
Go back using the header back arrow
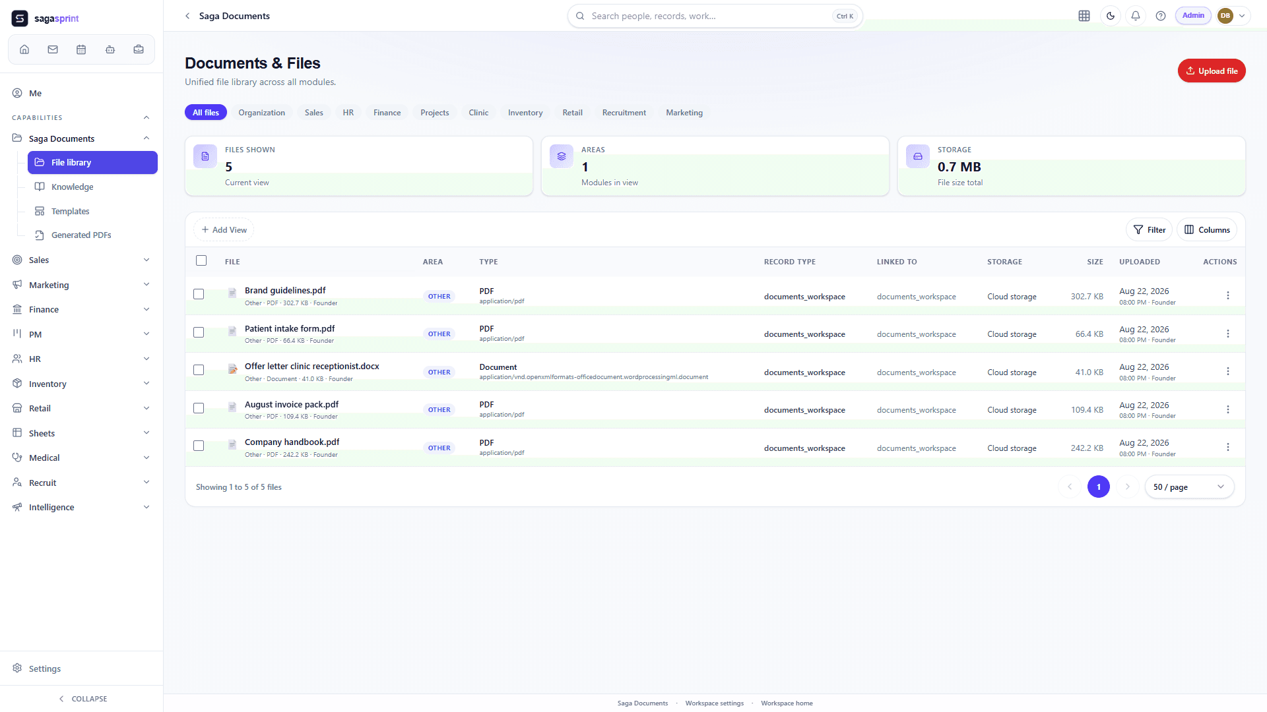[187, 16]
